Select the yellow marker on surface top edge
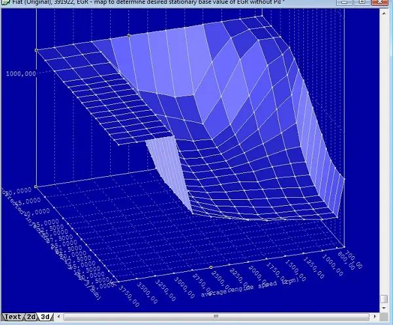 [x=129, y=35]
